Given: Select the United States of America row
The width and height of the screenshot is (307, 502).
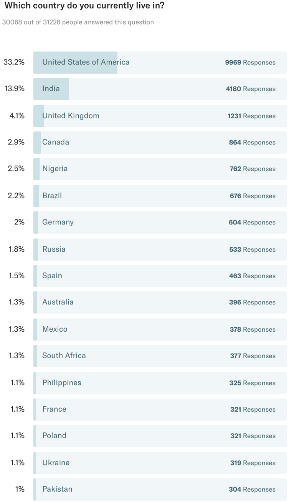Looking at the screenshot, I should [x=160, y=62].
